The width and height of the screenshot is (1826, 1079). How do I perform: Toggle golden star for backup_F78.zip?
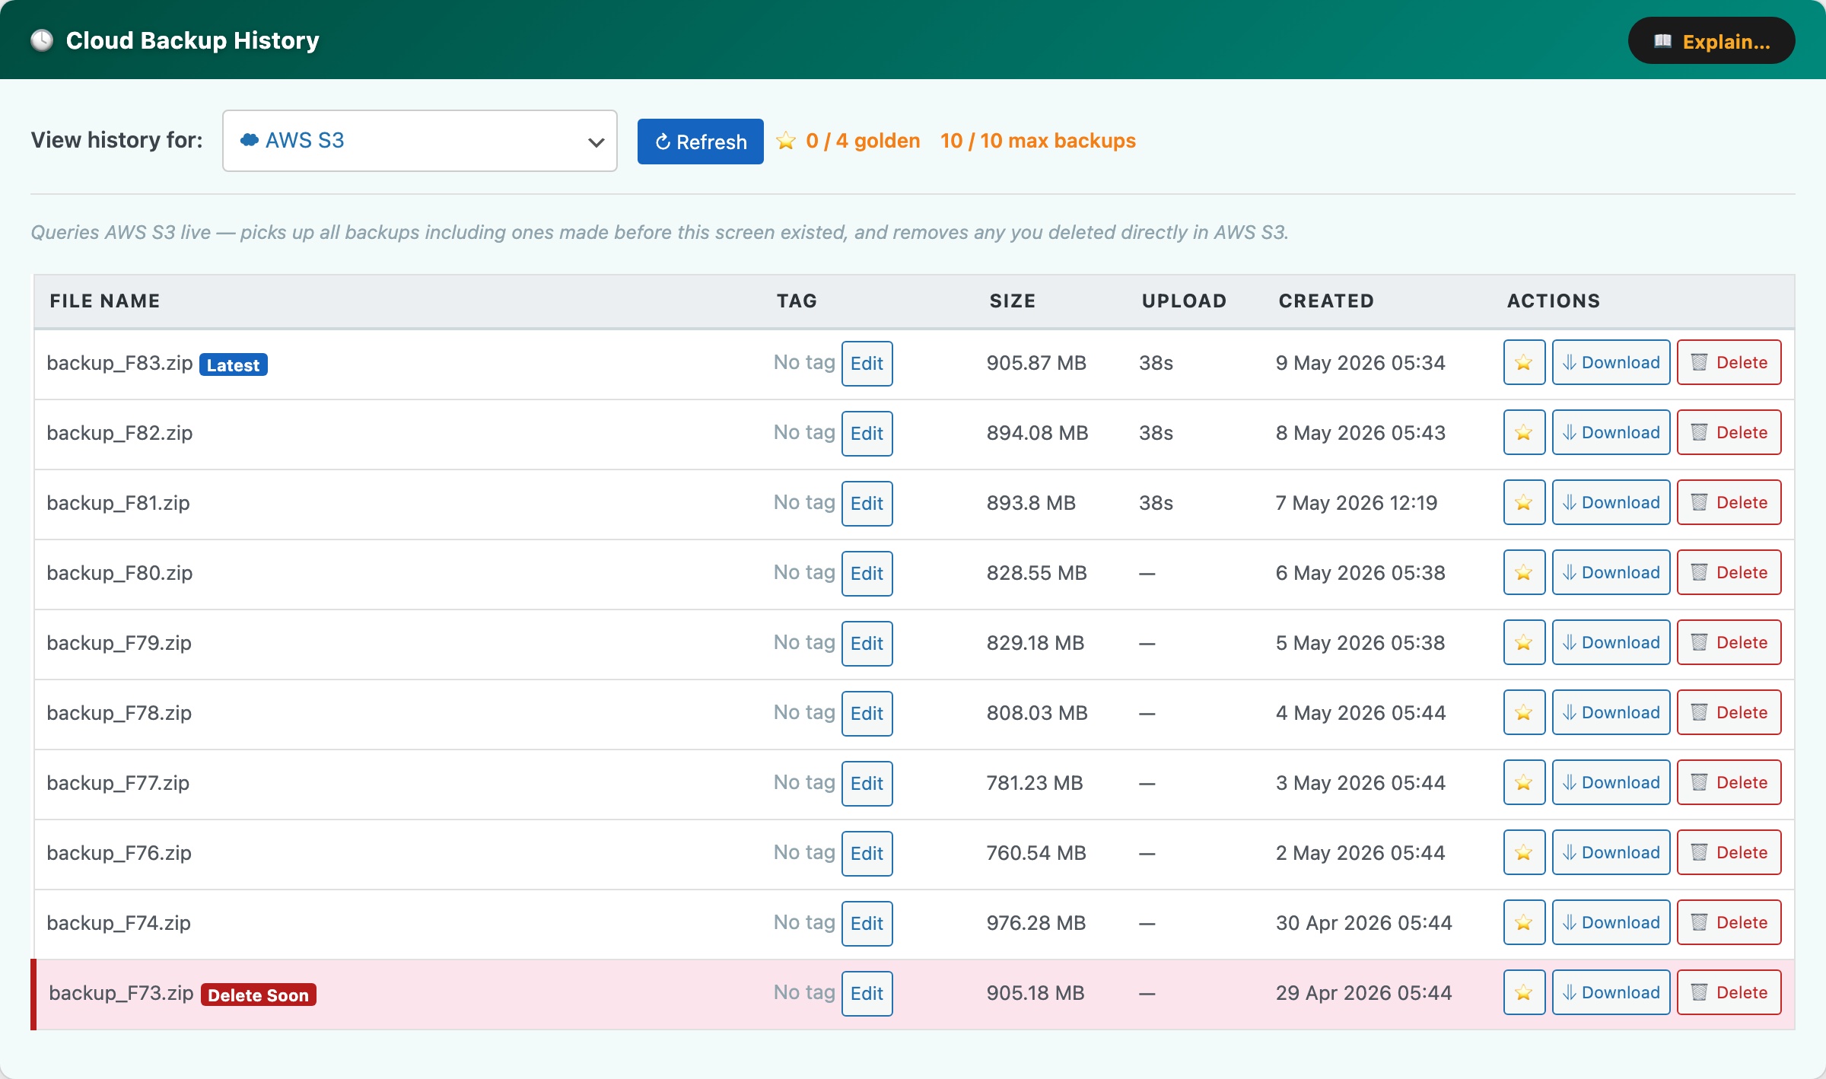(1524, 713)
